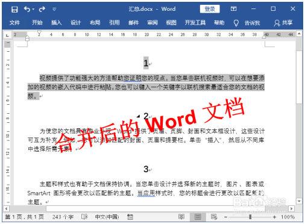The image size is (305, 224).
Task: Click the 100% zoom level
Action: [288, 217]
